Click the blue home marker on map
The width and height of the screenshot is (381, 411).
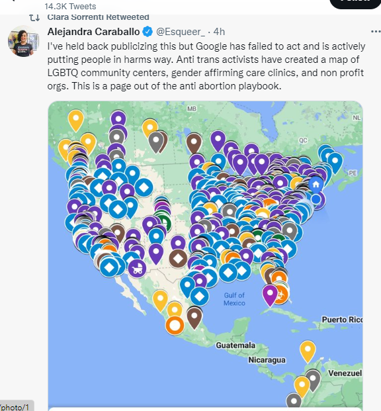pyautogui.click(x=316, y=184)
